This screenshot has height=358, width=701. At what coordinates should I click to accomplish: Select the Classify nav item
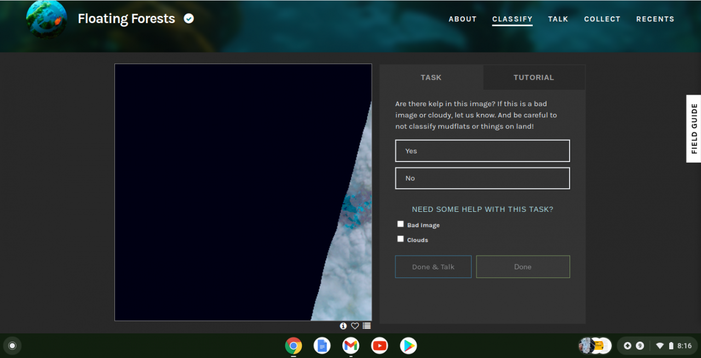(x=512, y=19)
